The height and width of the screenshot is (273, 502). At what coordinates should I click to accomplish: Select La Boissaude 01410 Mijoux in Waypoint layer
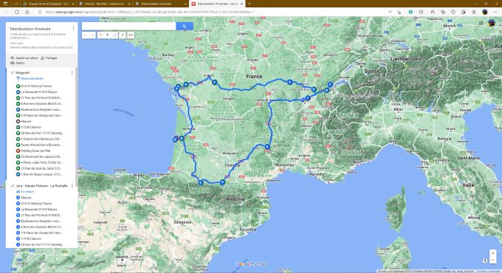click(x=38, y=92)
